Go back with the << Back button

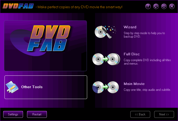(x=140, y=114)
